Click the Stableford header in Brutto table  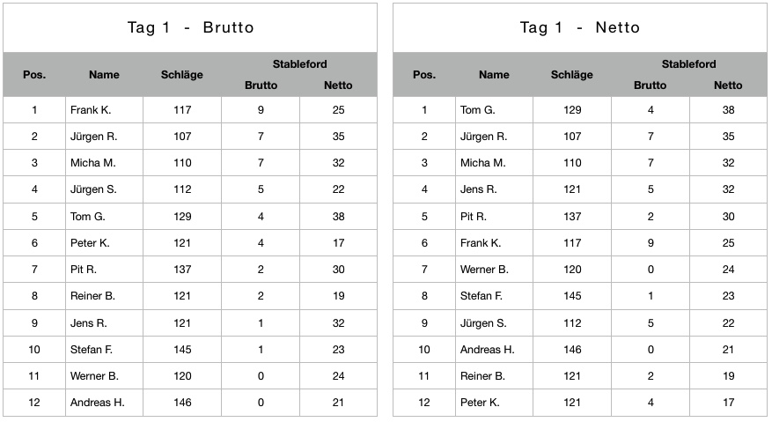pyautogui.click(x=299, y=64)
